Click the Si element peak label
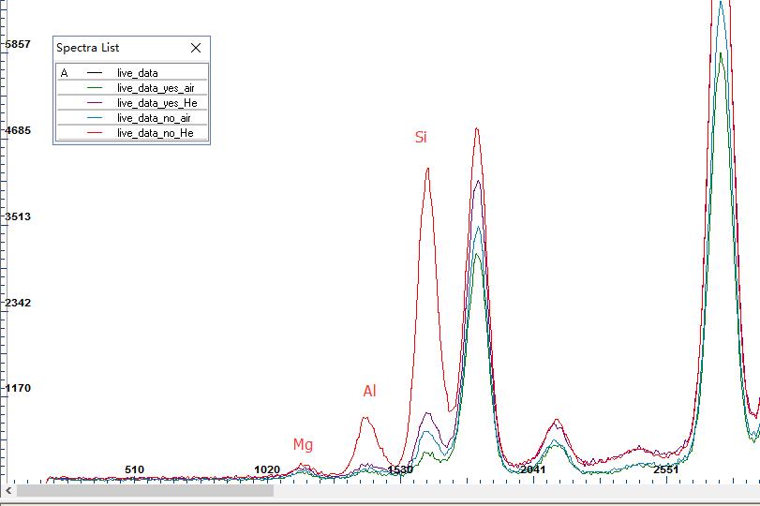The width and height of the screenshot is (760, 506). click(421, 138)
